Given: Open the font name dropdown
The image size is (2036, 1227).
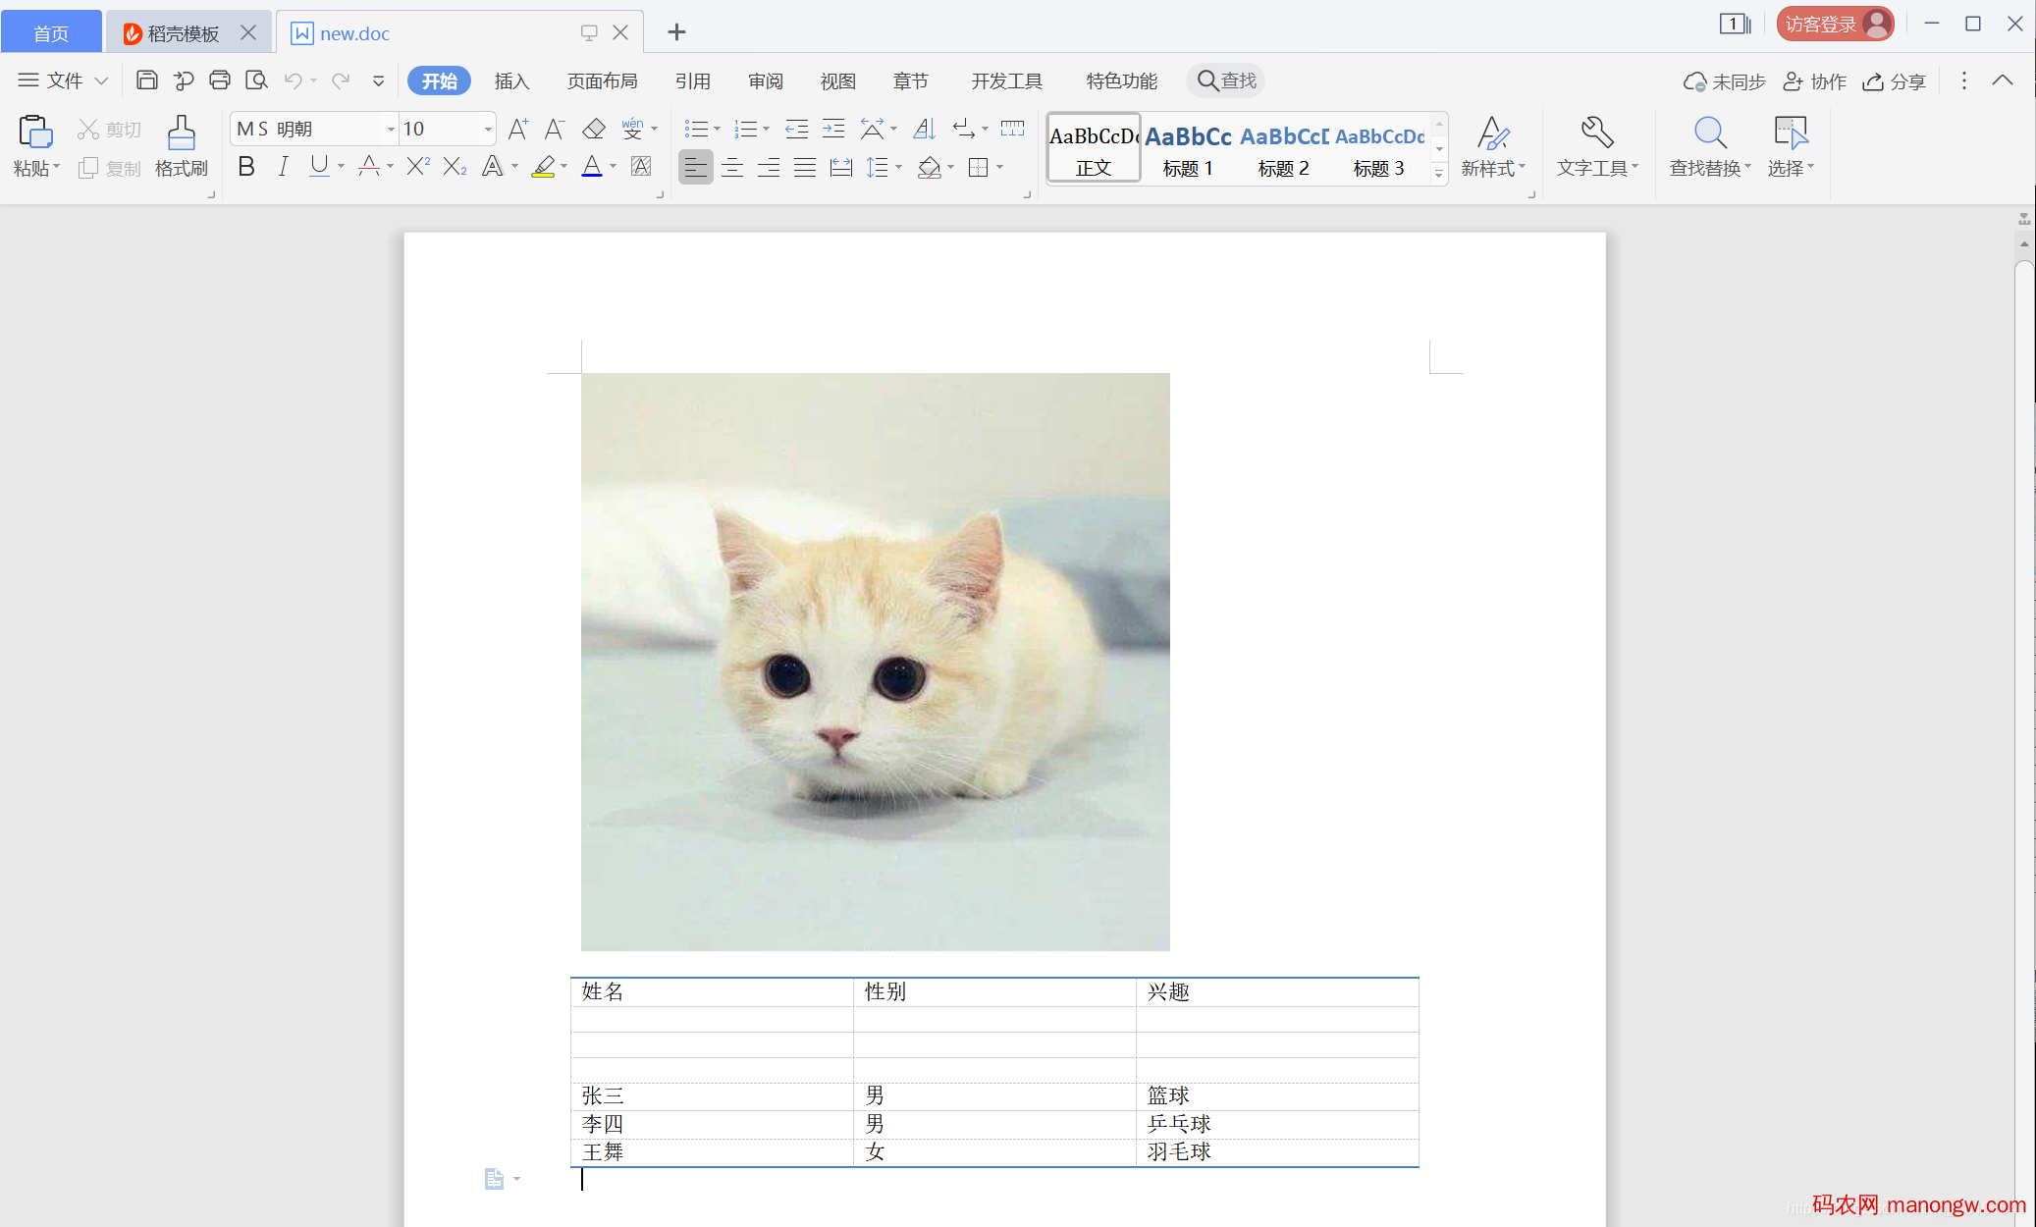Looking at the screenshot, I should tap(390, 129).
